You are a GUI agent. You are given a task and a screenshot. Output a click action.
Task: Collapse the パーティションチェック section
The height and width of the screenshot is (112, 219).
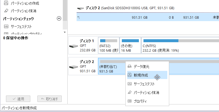(x=59, y=19)
